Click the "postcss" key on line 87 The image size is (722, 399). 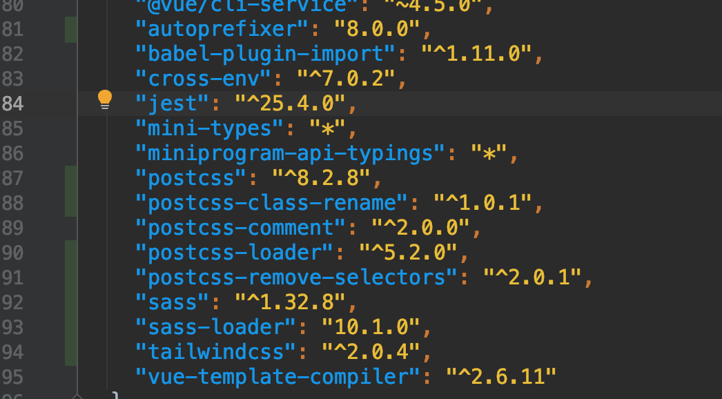[191, 178]
